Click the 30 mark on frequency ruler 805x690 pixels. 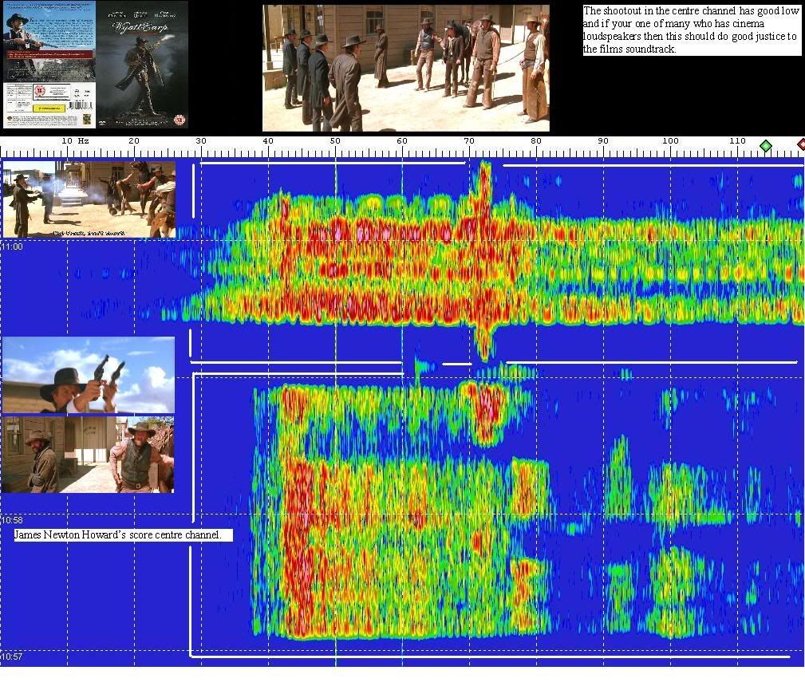pyautogui.click(x=201, y=141)
